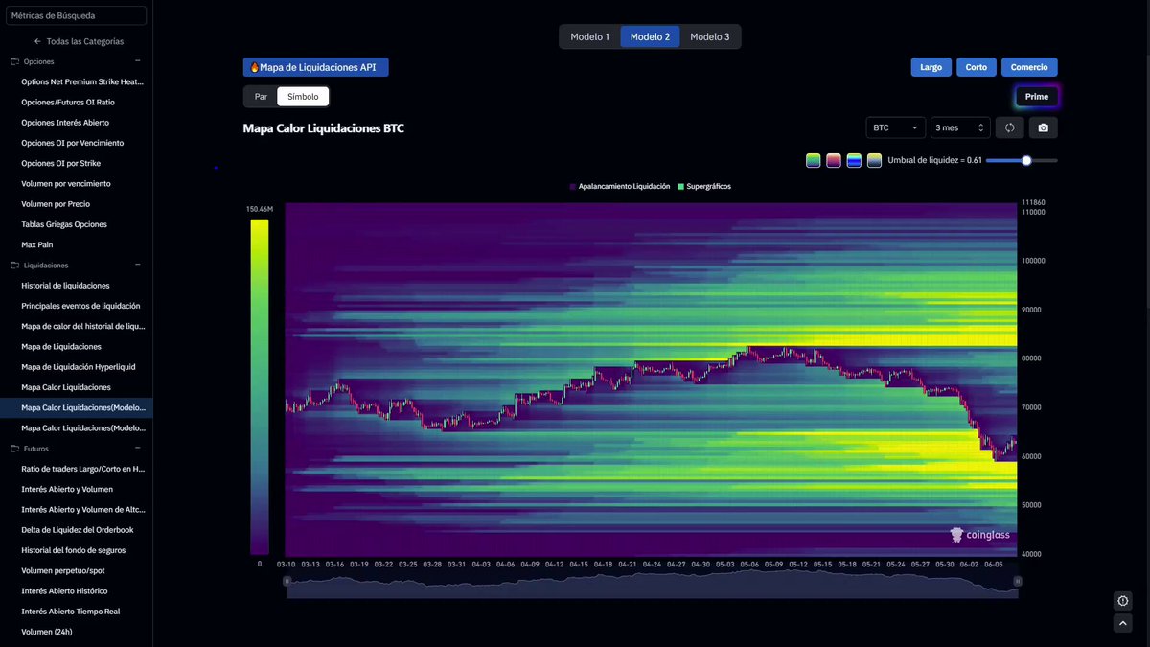Select the Par toggle option

coord(261,97)
